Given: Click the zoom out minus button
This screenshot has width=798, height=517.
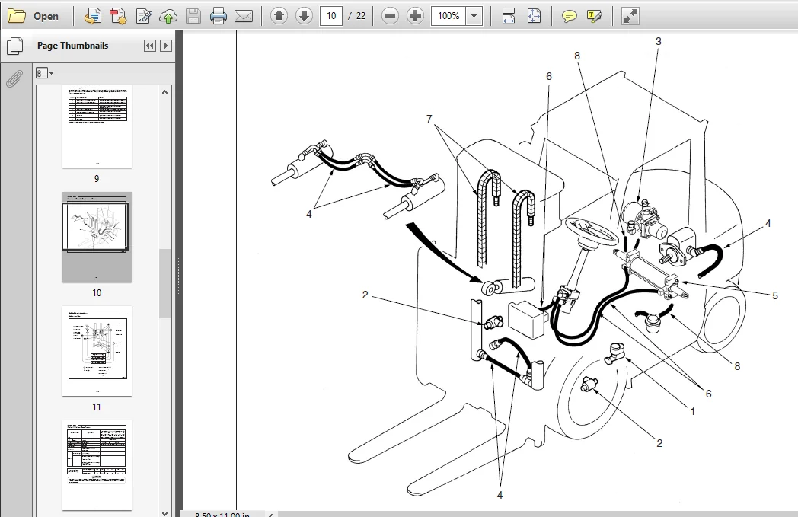Looking at the screenshot, I should click(390, 16).
